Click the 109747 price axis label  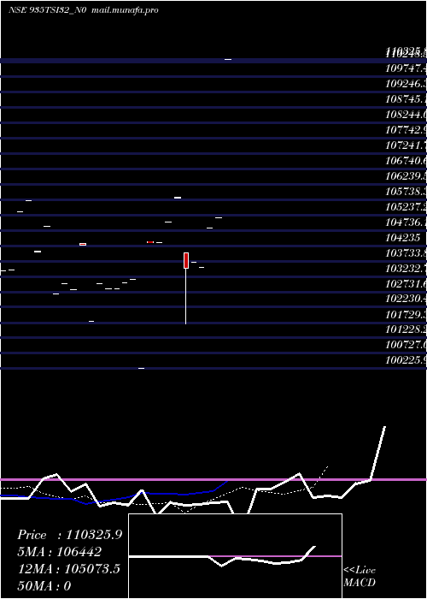coord(406,68)
